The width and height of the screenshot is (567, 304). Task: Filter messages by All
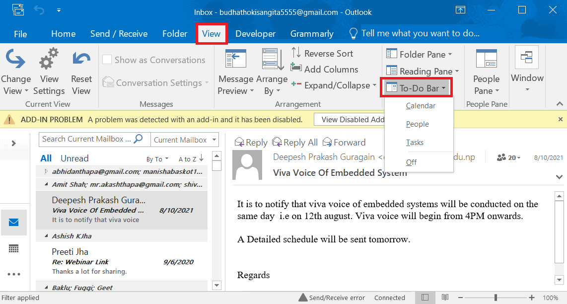tap(46, 158)
